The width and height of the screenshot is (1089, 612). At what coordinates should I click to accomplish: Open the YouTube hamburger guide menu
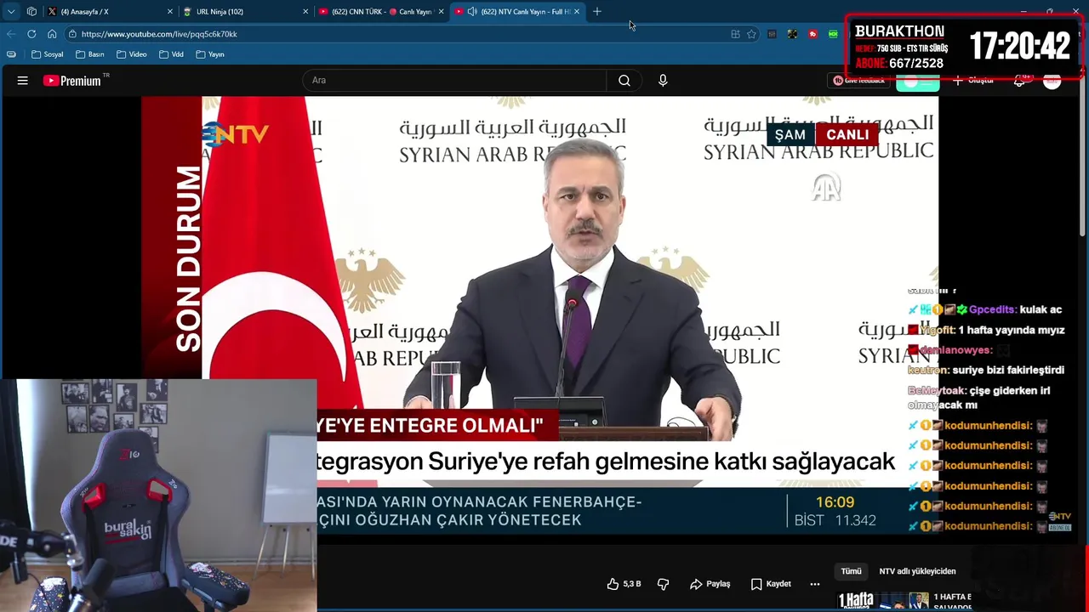tap(23, 81)
